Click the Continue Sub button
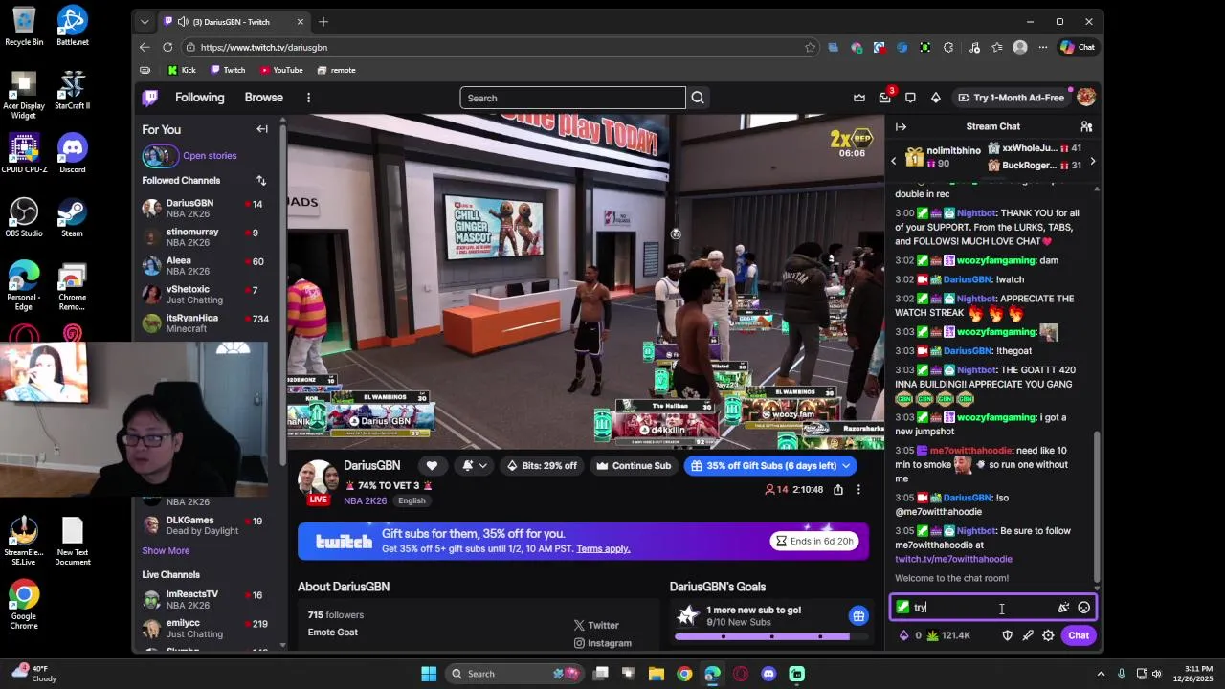The image size is (1225, 689). pos(634,466)
